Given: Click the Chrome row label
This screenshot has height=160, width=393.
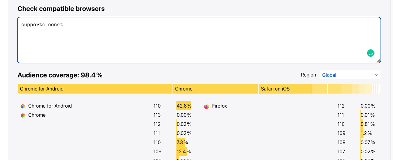Looking at the screenshot, I should [x=37, y=115].
